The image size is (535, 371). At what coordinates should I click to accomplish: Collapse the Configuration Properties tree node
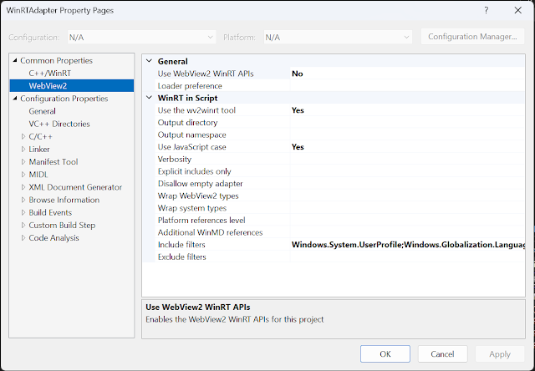pyautogui.click(x=15, y=99)
